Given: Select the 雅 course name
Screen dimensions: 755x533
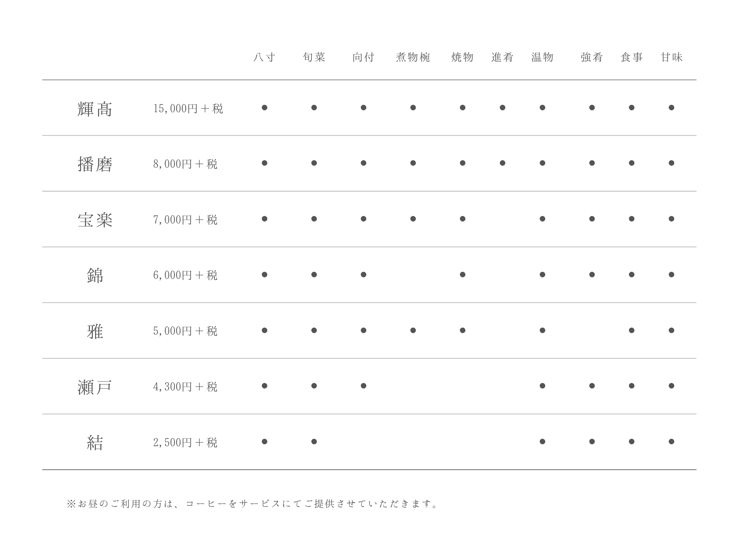Looking at the screenshot, I should (x=95, y=331).
